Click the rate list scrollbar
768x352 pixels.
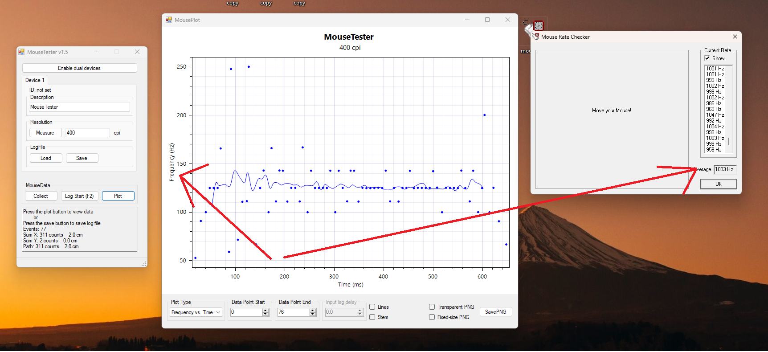point(729,142)
